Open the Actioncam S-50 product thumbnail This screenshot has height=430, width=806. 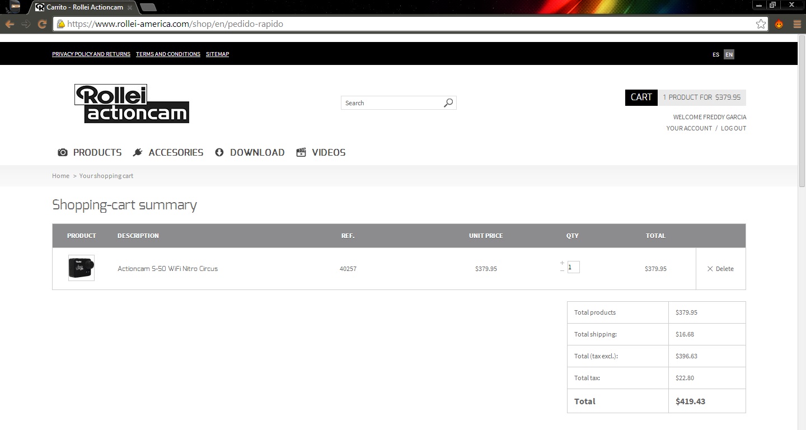point(81,268)
